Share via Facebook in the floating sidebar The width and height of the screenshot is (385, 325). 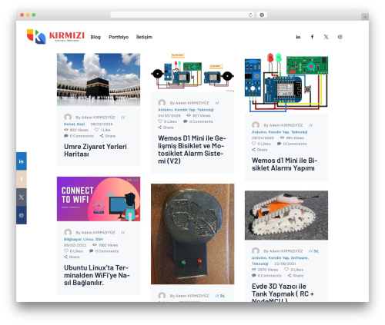pos(22,179)
